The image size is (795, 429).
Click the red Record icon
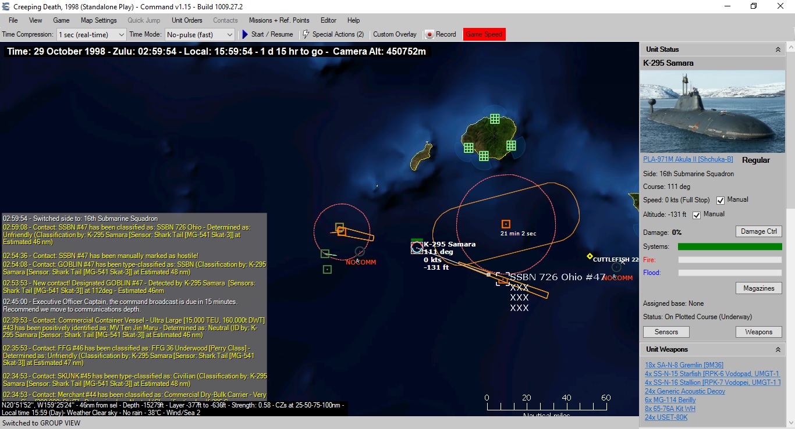430,34
